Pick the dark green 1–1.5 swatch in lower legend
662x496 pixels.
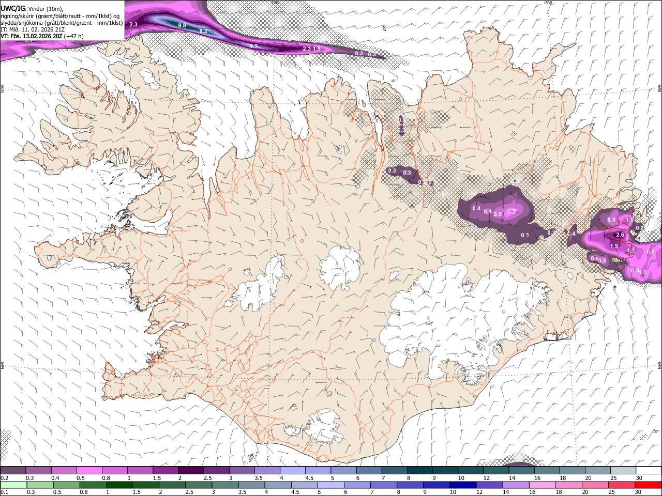(x=119, y=485)
